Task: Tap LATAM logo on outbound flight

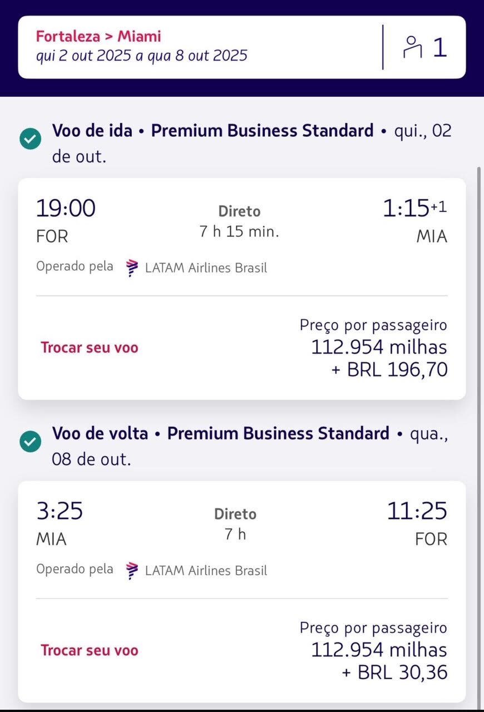Action: pos(132,268)
